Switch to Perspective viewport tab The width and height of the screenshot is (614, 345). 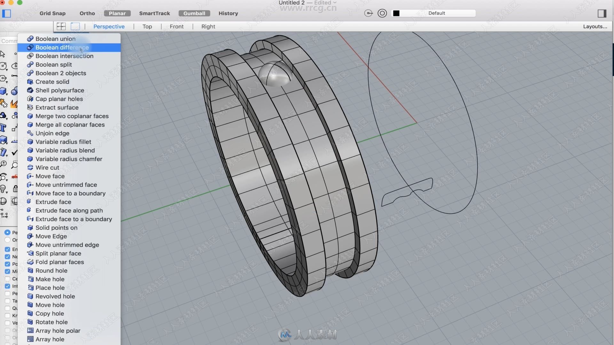coord(109,26)
